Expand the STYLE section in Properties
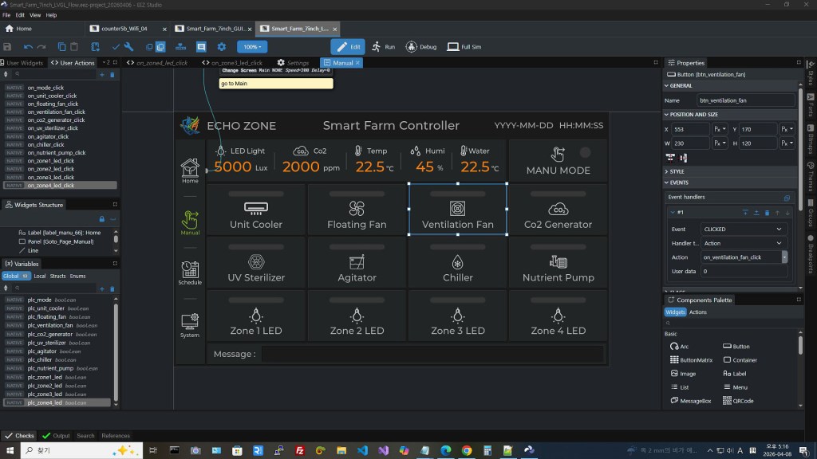The image size is (817, 459). pyautogui.click(x=677, y=171)
